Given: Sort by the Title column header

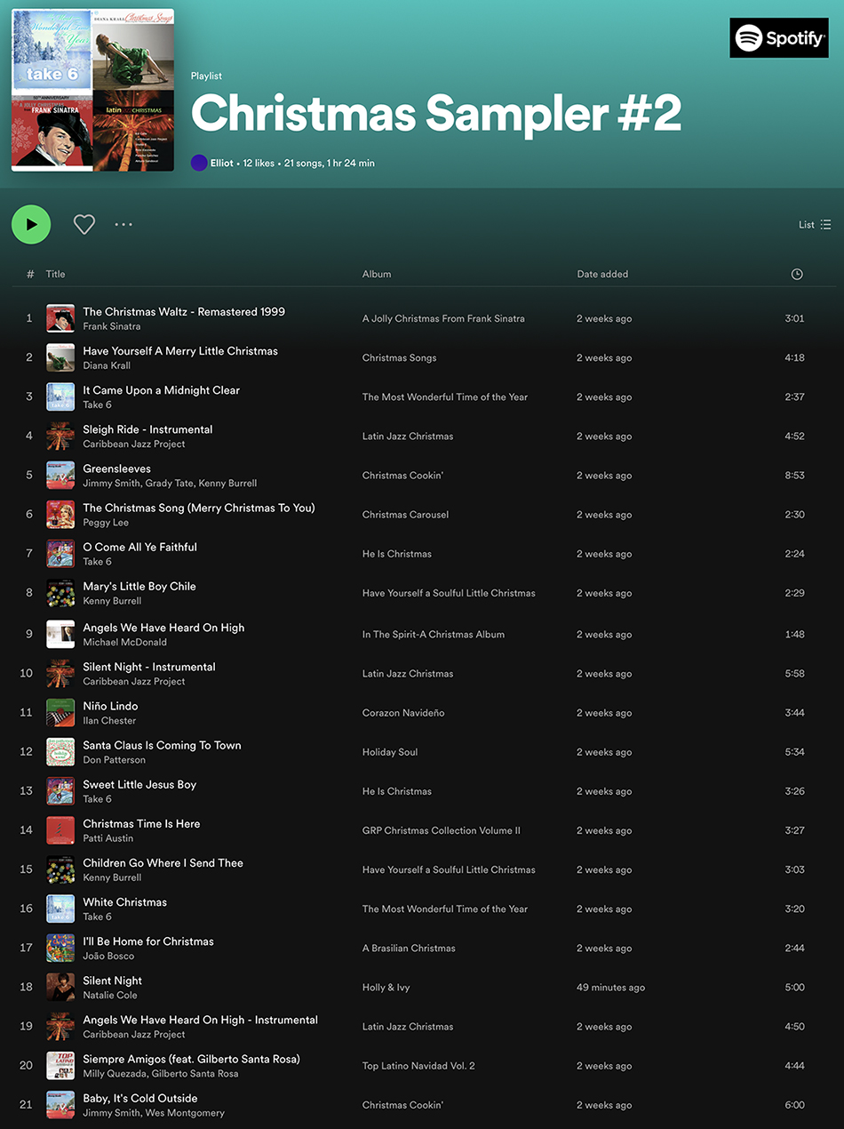Looking at the screenshot, I should 55,274.
